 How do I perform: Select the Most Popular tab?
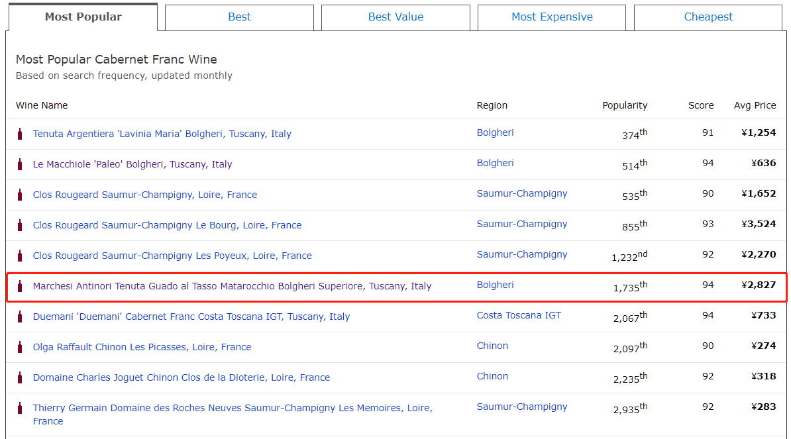83,17
